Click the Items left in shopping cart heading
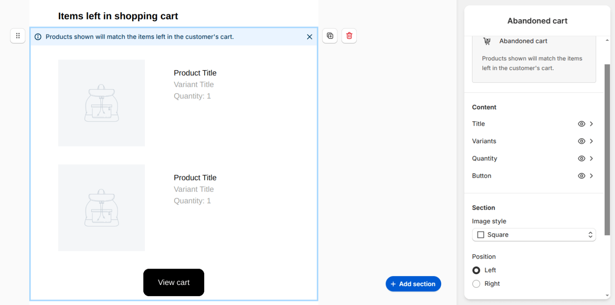 118,16
